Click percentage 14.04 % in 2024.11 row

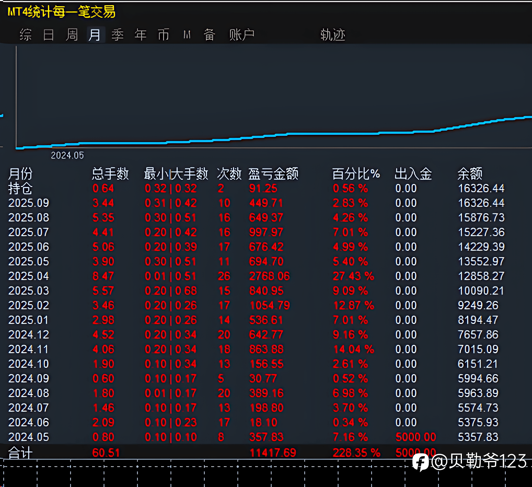pyautogui.click(x=353, y=349)
